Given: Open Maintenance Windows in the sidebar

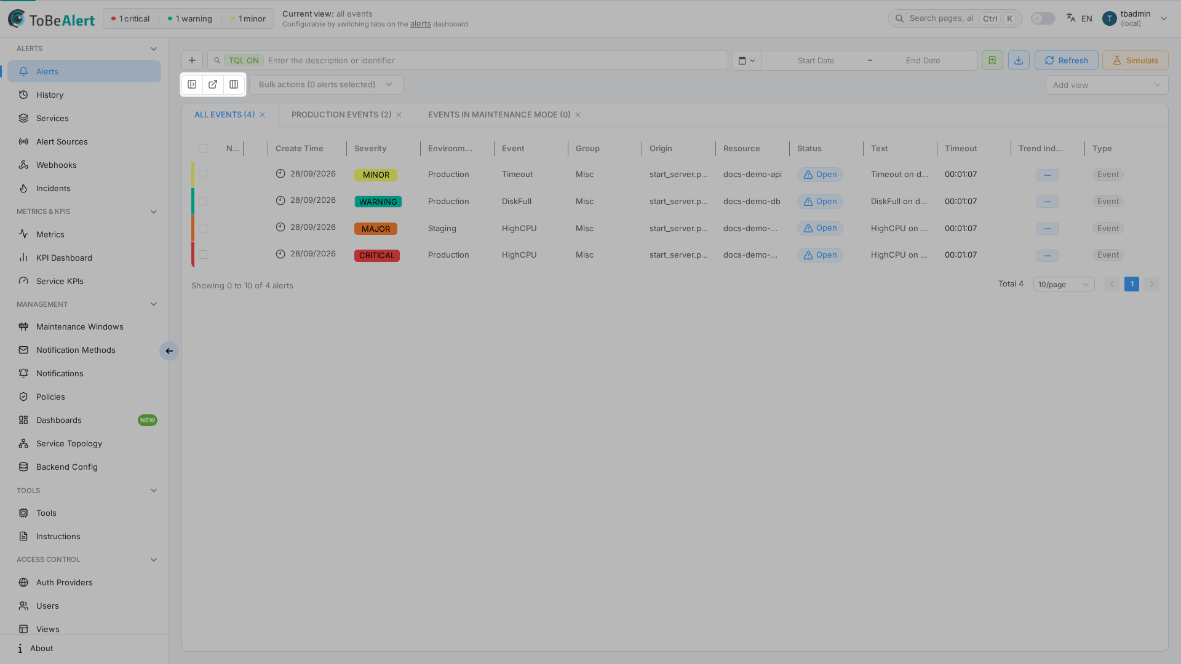Looking at the screenshot, I should pyautogui.click(x=84, y=326).
